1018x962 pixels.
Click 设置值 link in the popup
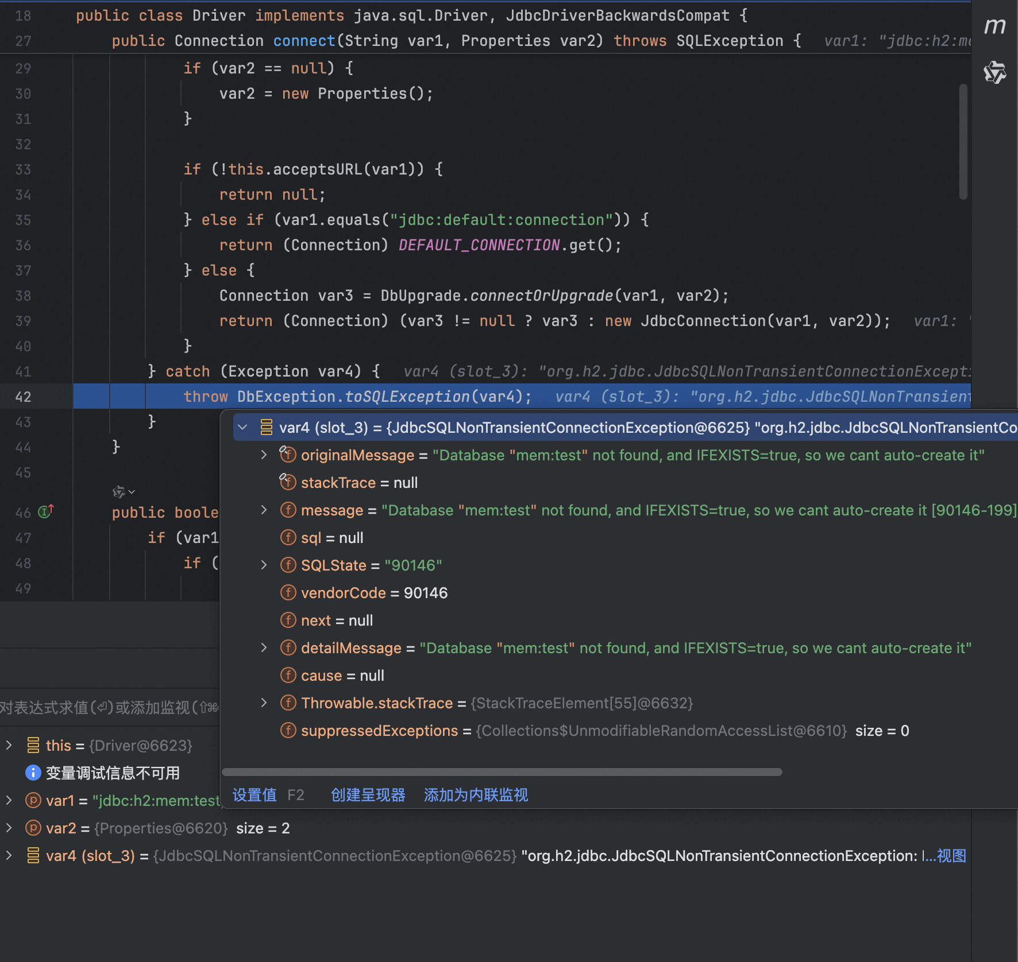click(x=254, y=794)
